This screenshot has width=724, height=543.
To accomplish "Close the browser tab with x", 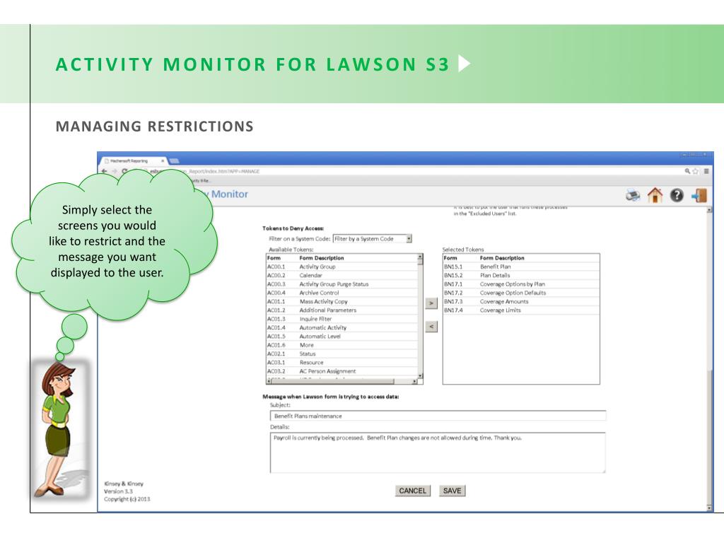I will (163, 160).
